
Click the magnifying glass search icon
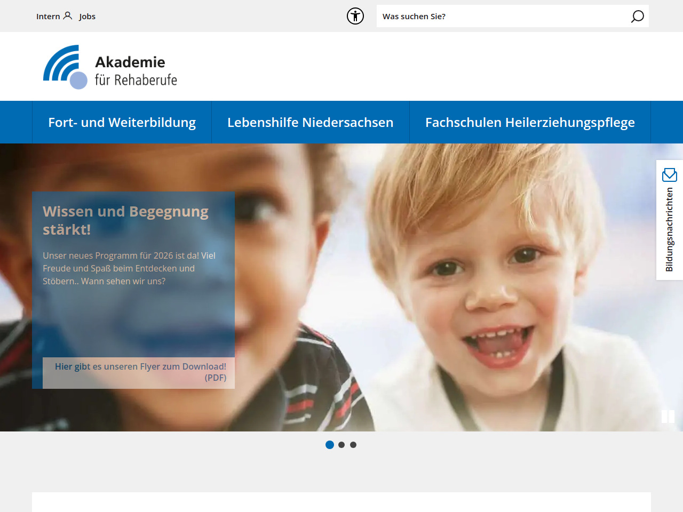pos(637,17)
